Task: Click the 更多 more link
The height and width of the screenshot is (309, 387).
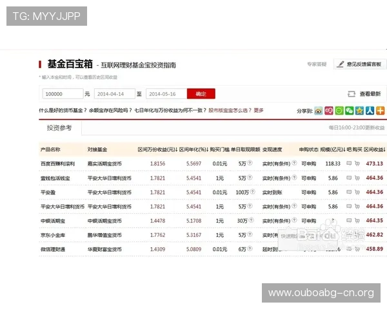Action: [259, 110]
